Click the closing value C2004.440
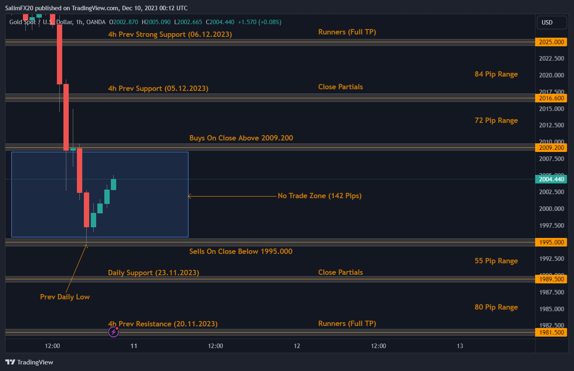 tap(220, 22)
